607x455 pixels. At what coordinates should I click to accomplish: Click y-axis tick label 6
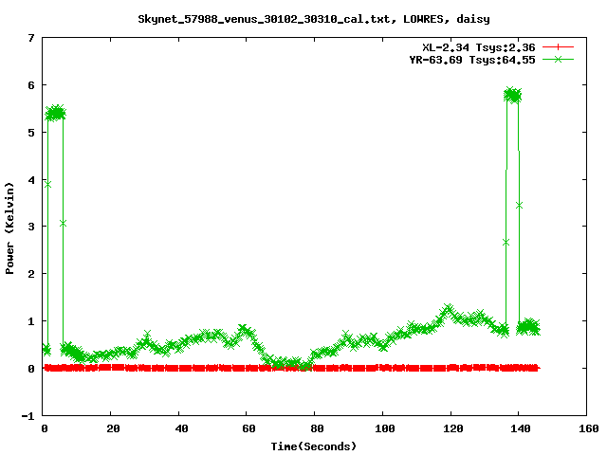click(x=31, y=85)
